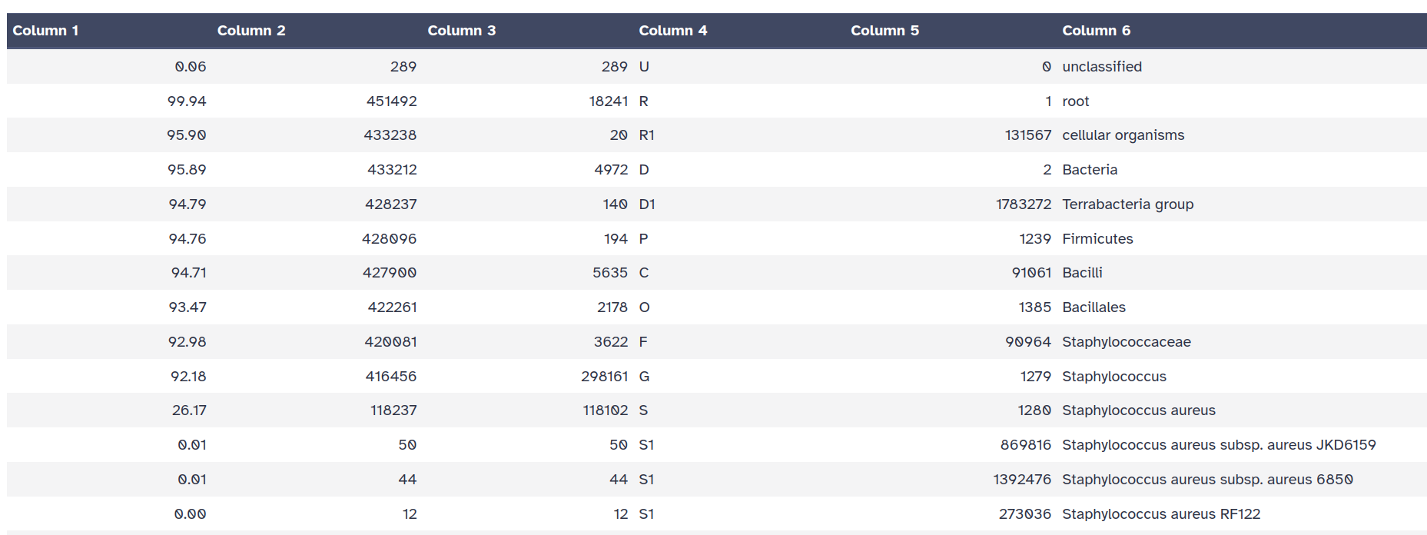Click the Column 5 header
This screenshot has height=535, width=1427.
884,31
